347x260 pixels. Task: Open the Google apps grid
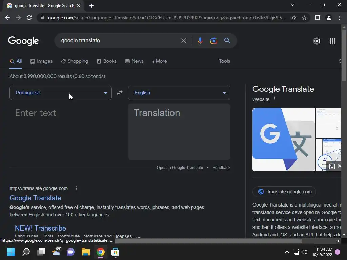click(x=332, y=41)
